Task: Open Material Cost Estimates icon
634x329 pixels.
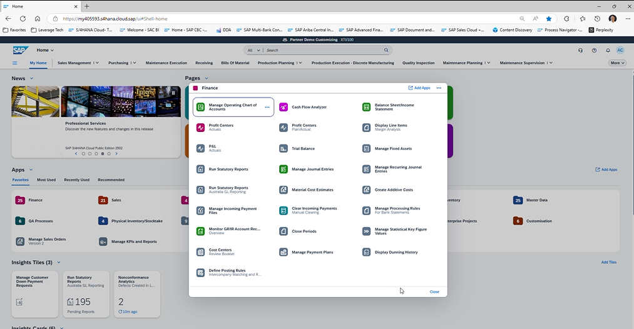Action: 284,190
